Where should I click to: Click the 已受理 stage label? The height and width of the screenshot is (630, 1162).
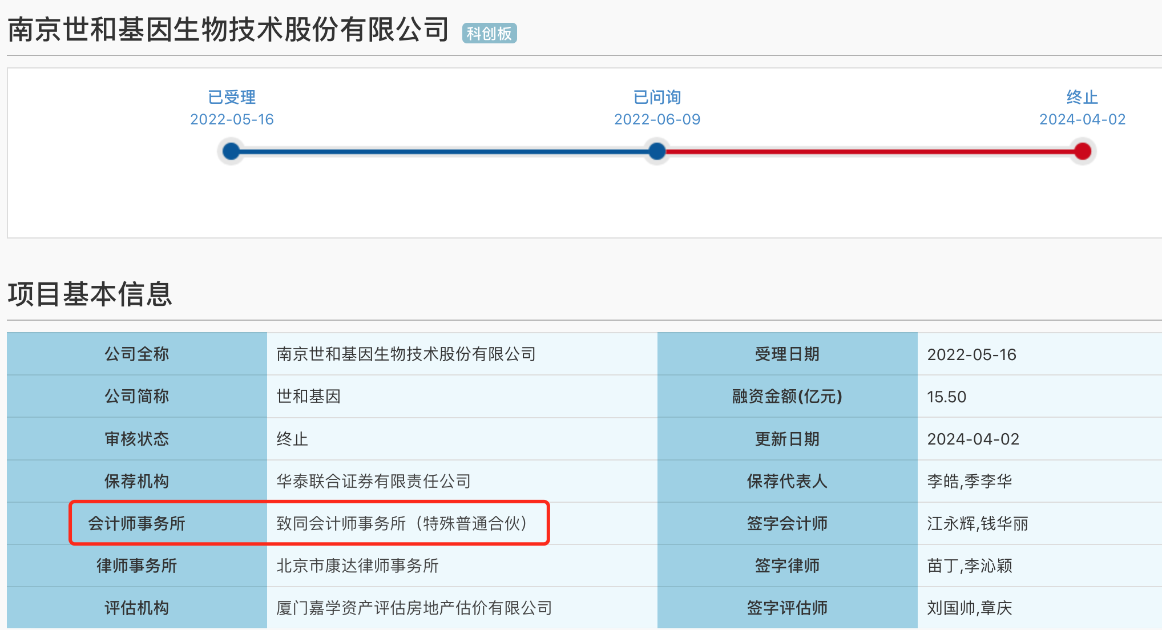(x=232, y=97)
